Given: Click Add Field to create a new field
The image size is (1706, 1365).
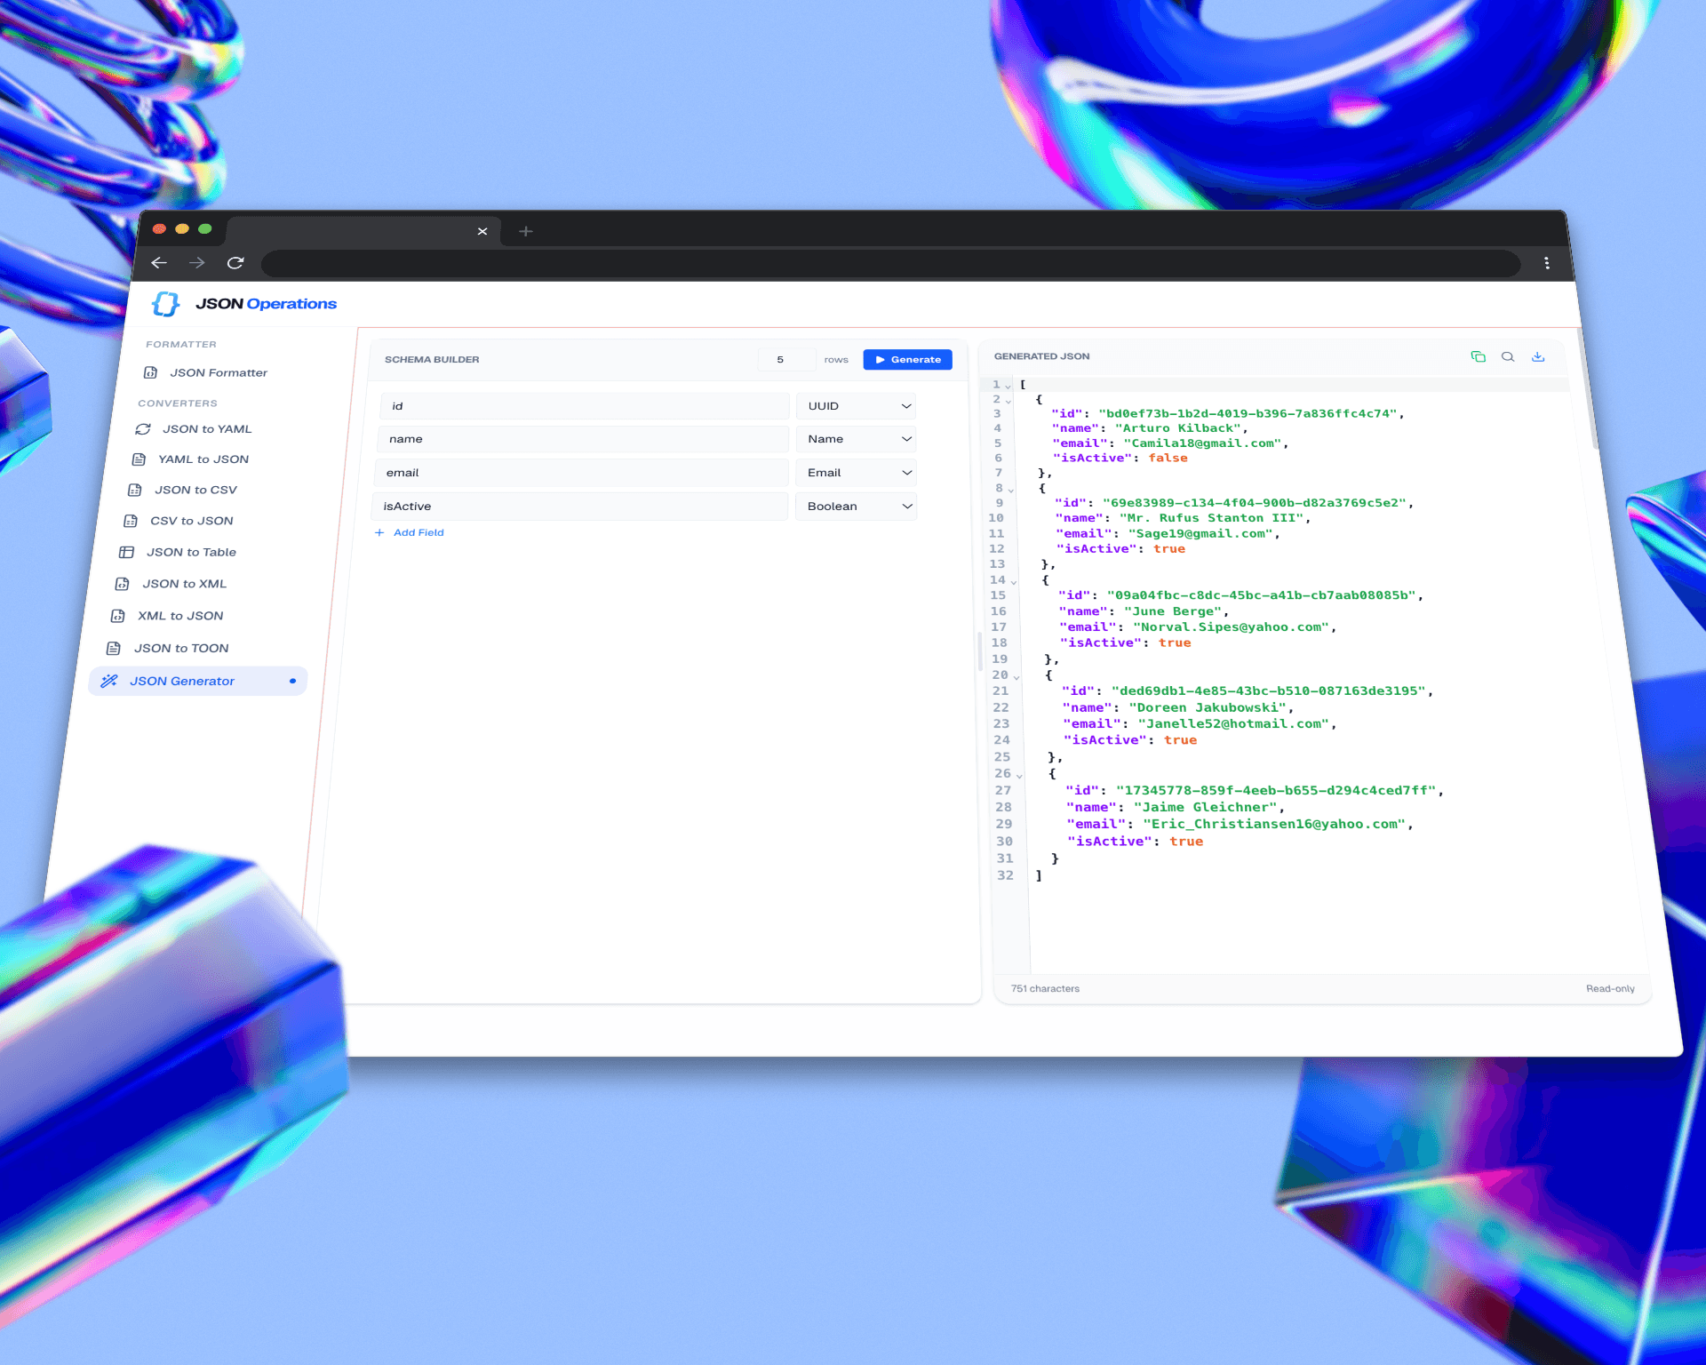Looking at the screenshot, I should pos(409,531).
